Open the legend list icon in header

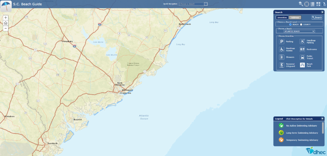click(x=313, y=4)
